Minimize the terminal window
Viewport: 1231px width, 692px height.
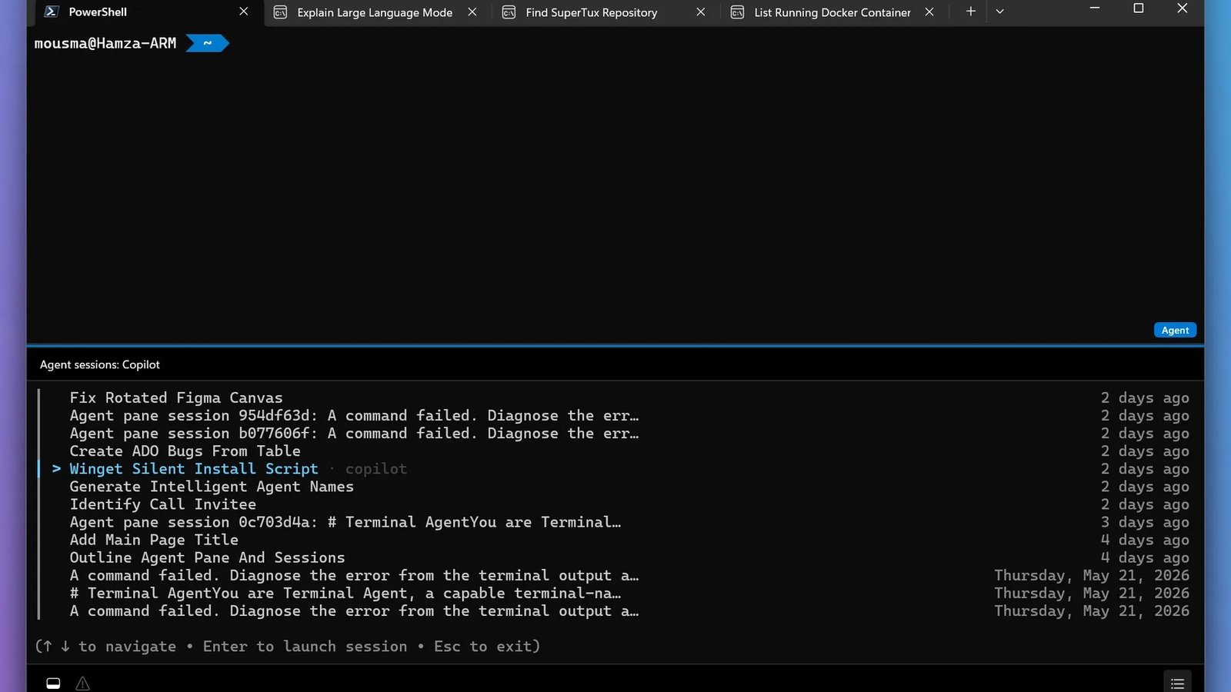(1095, 8)
